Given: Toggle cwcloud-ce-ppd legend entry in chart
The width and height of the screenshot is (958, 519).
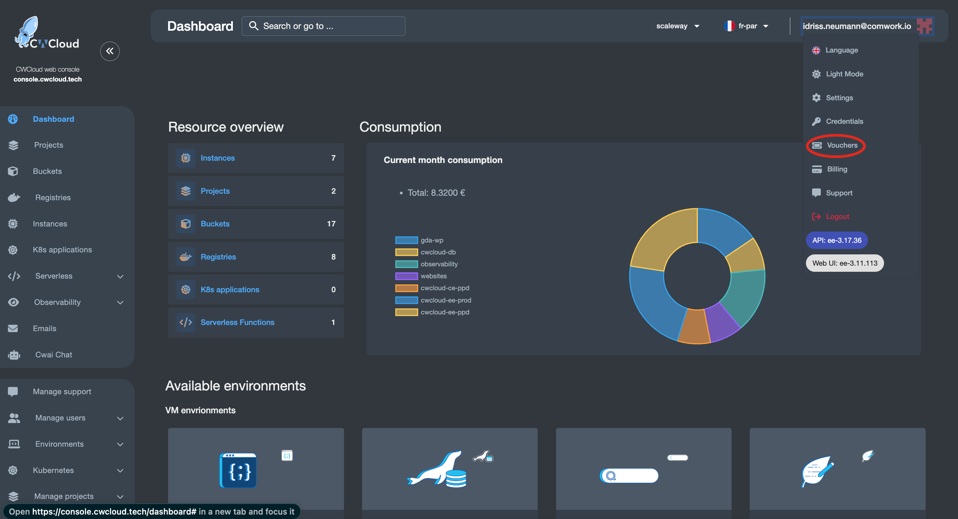Looking at the screenshot, I should point(432,288).
